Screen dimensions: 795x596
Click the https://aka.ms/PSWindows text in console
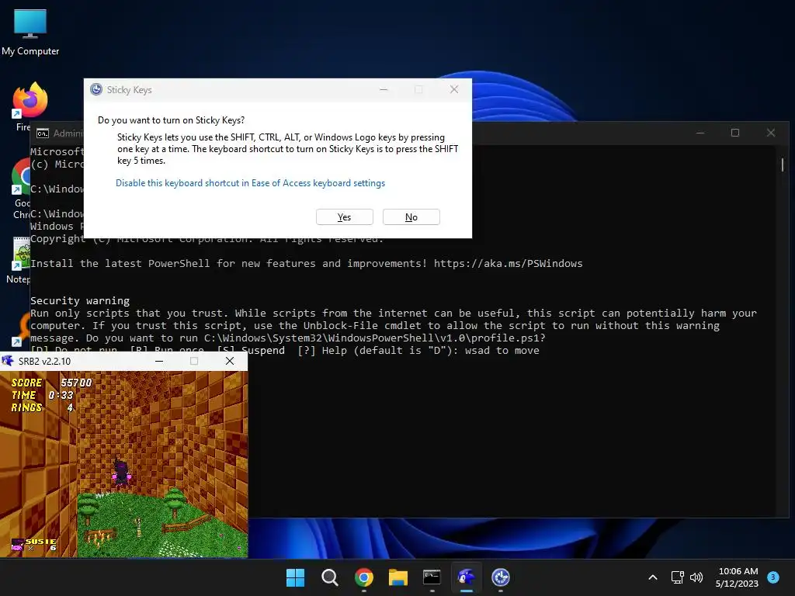point(508,264)
